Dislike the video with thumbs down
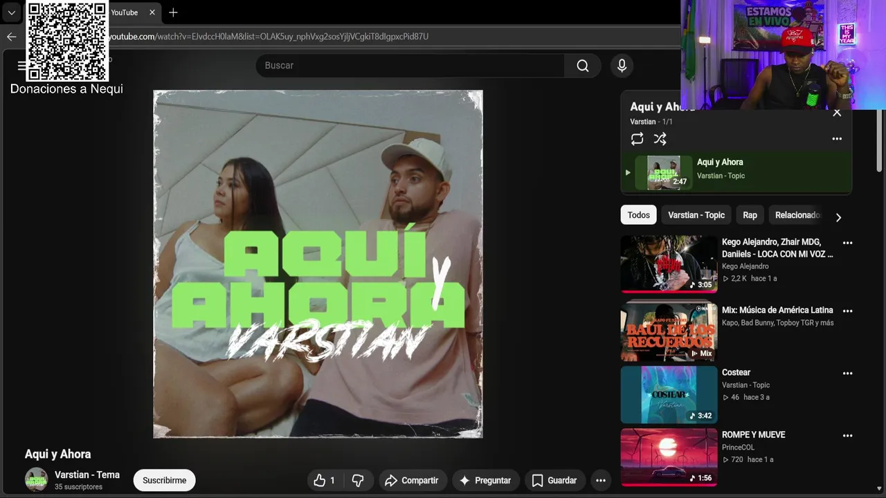 coord(358,480)
